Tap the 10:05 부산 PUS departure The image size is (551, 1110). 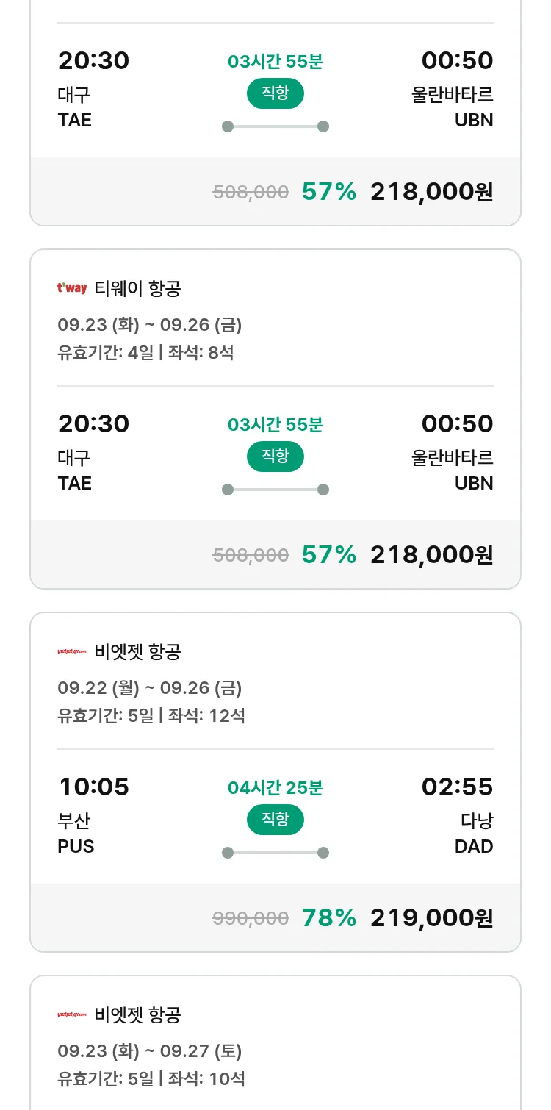(93, 814)
